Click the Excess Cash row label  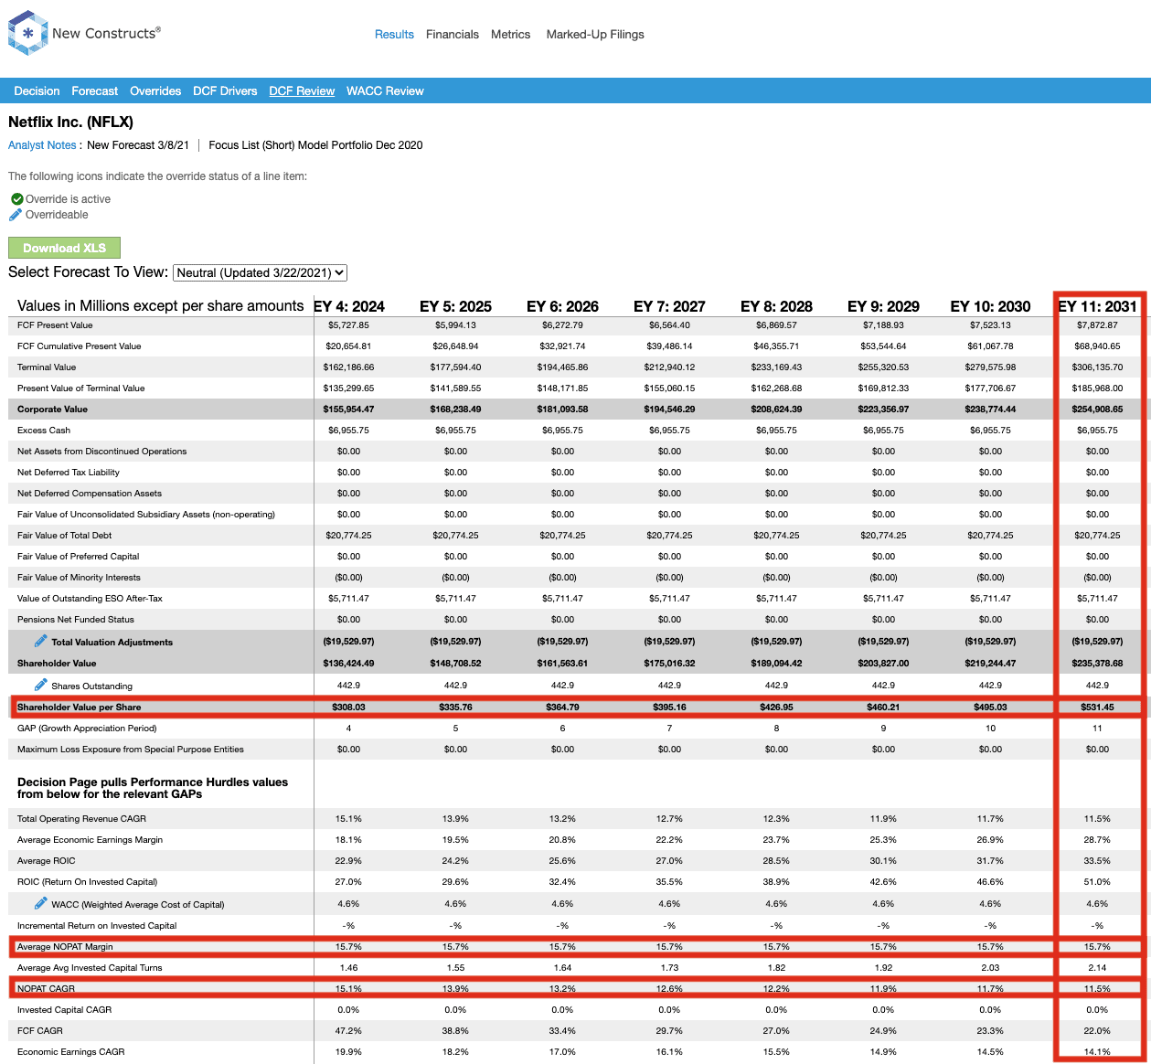[44, 431]
